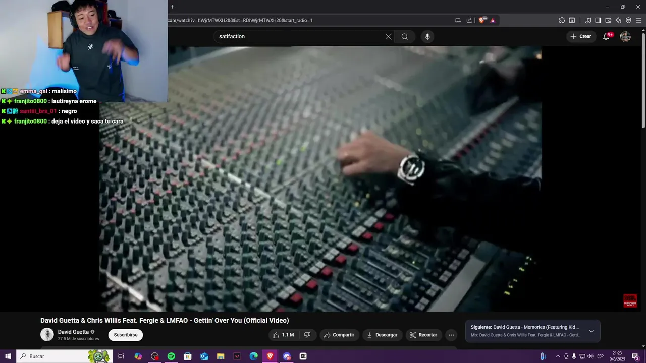Expand the Siguiente mix playlist chevron
Screen dimensions: 646x363
(x=591, y=331)
